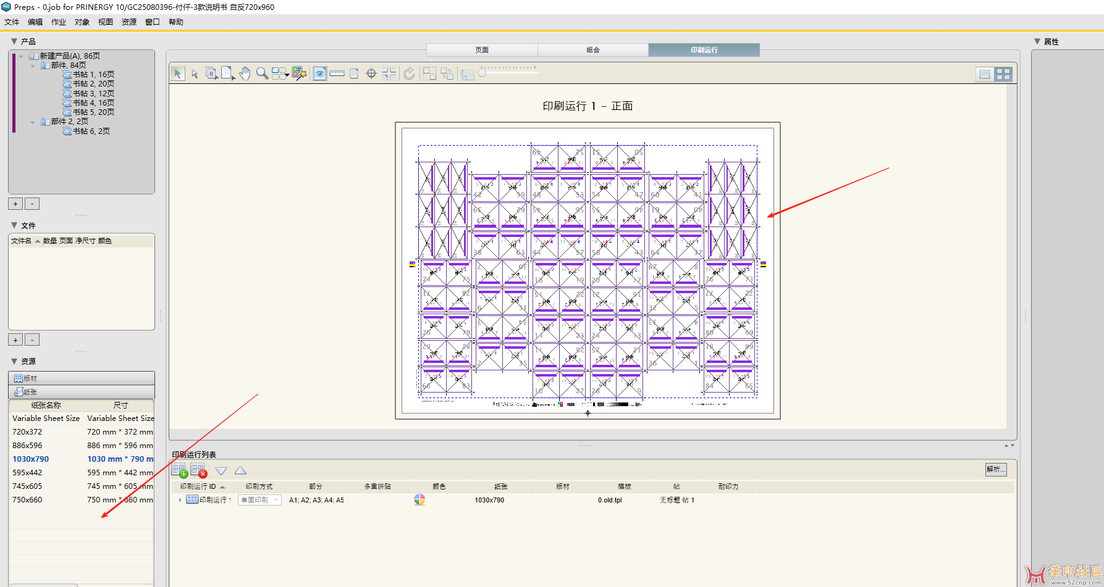Click the four-quadrant split icon

point(389,74)
